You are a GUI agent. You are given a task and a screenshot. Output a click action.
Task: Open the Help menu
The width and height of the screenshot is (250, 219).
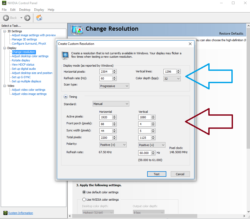pyautogui.click(x=51, y=9)
